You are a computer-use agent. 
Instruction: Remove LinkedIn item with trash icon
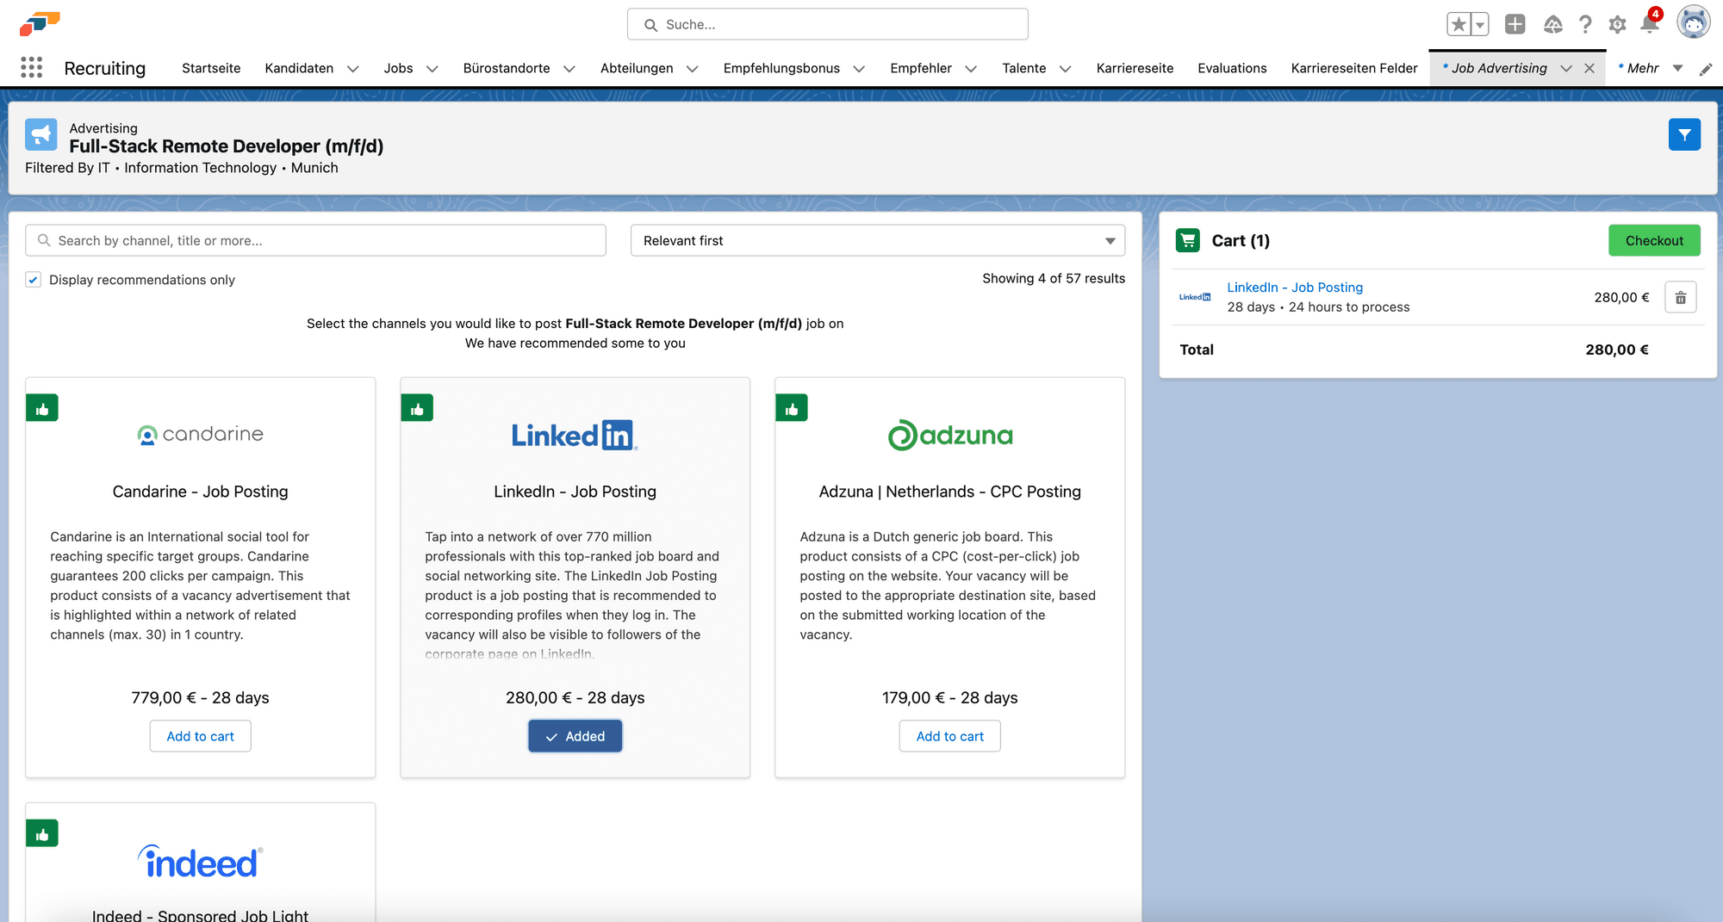(x=1681, y=298)
